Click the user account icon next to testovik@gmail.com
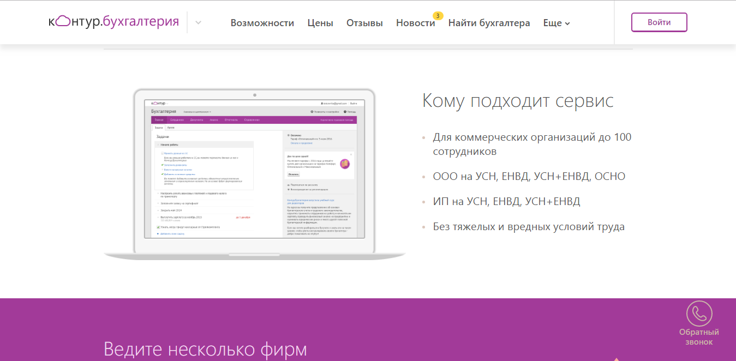 coord(322,104)
